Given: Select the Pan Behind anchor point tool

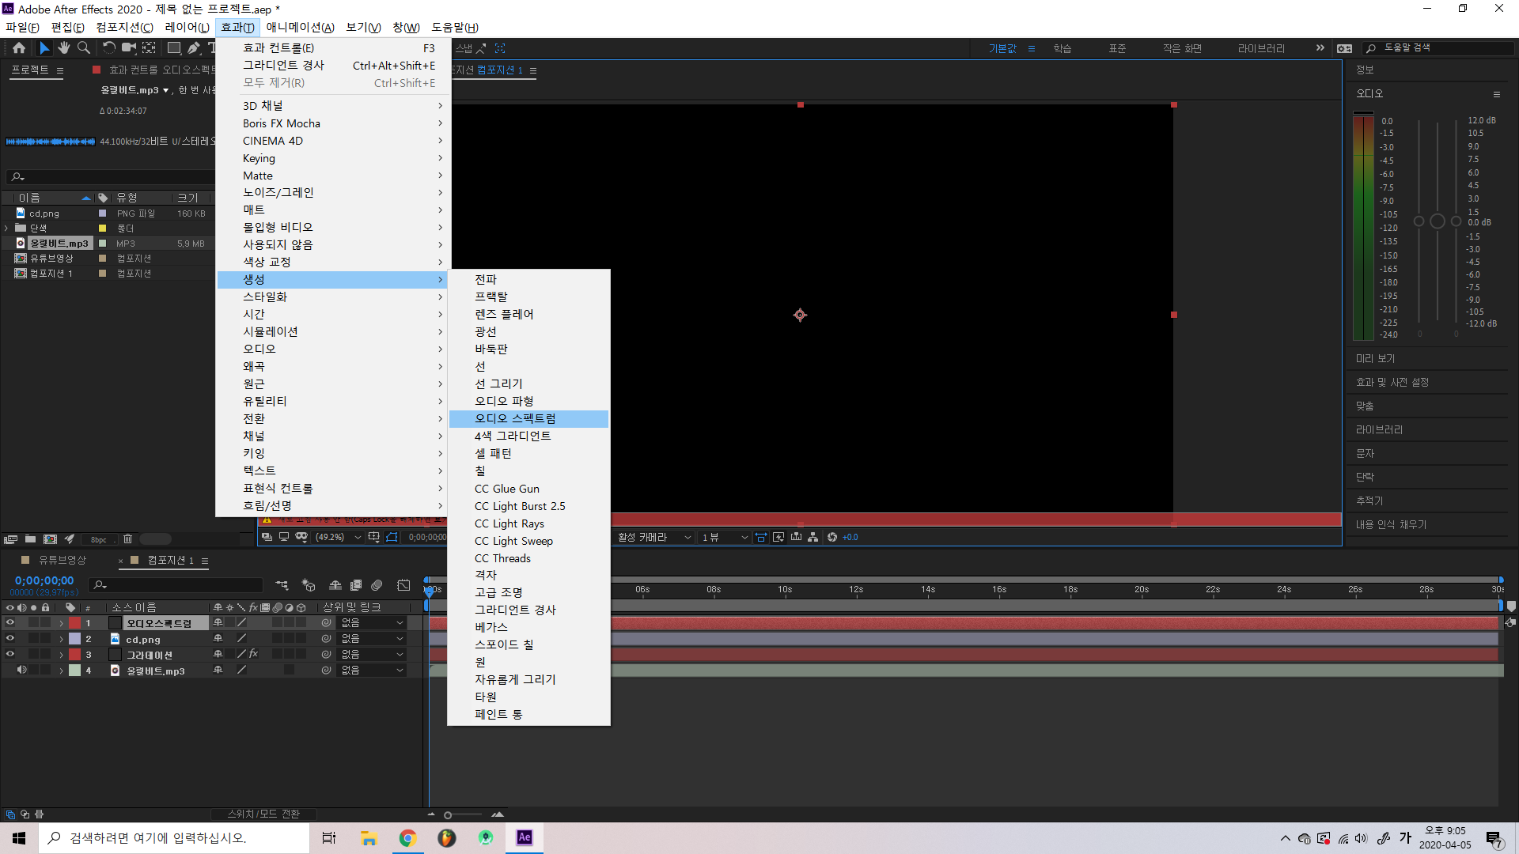Looking at the screenshot, I should click(149, 48).
